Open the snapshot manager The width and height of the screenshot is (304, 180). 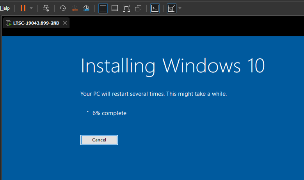pos(86,8)
